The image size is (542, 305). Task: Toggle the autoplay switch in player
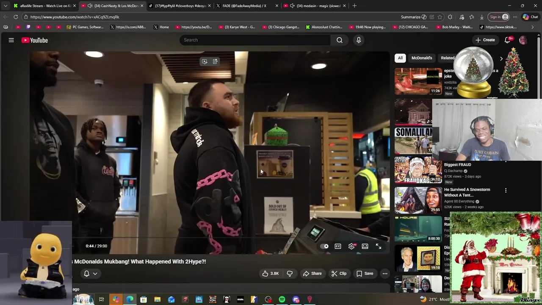point(325,246)
